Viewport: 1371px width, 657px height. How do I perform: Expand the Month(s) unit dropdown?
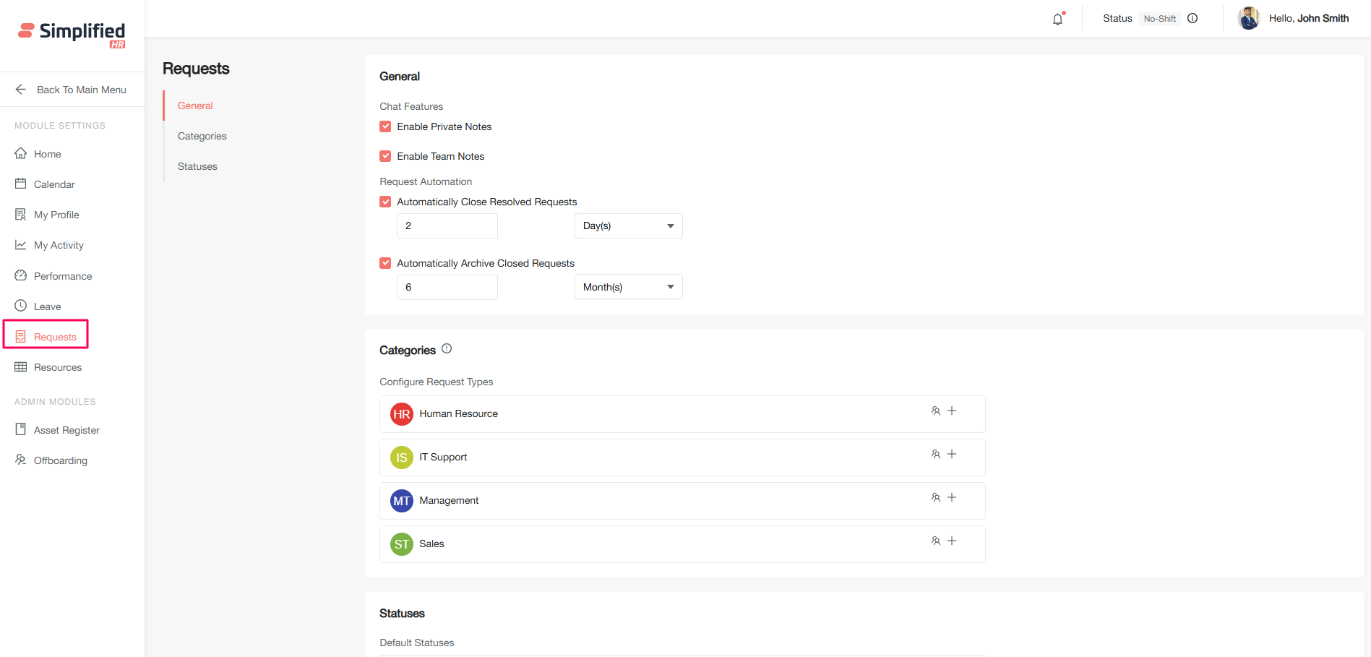pyautogui.click(x=628, y=288)
